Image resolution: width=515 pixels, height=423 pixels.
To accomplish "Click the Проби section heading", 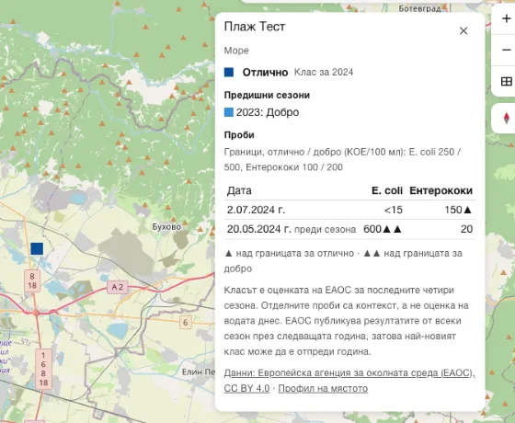I will tap(239, 135).
